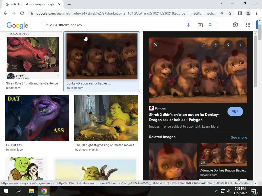Open the notification center
Viewport: 262px width, 196px height.
[x=254, y=191]
